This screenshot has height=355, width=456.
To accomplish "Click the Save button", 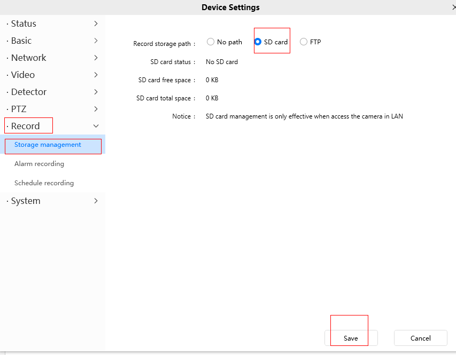I will (351, 338).
